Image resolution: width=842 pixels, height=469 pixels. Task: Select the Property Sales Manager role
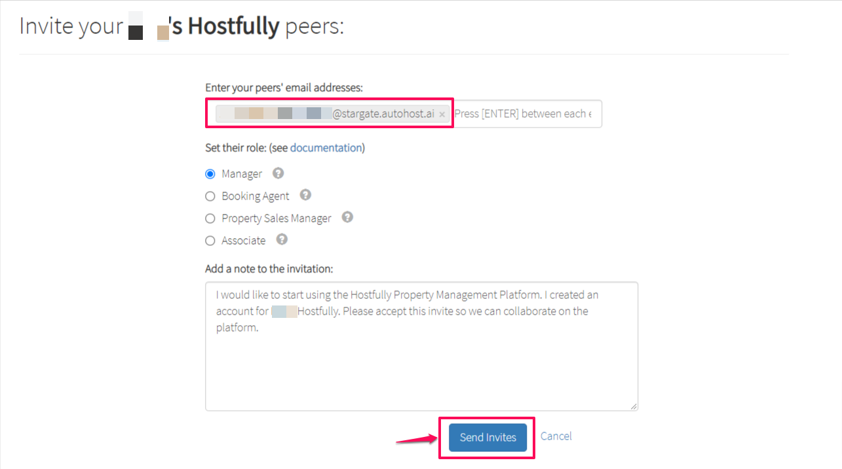pos(210,218)
